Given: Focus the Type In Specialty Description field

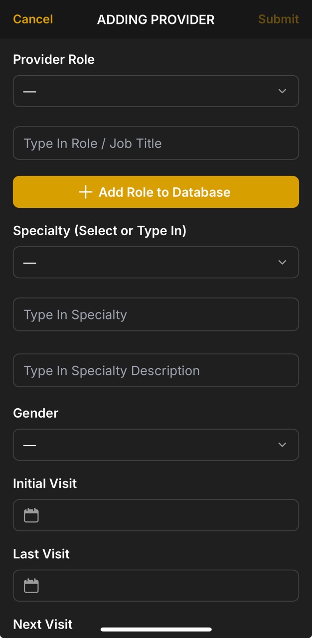Looking at the screenshot, I should click(x=156, y=370).
